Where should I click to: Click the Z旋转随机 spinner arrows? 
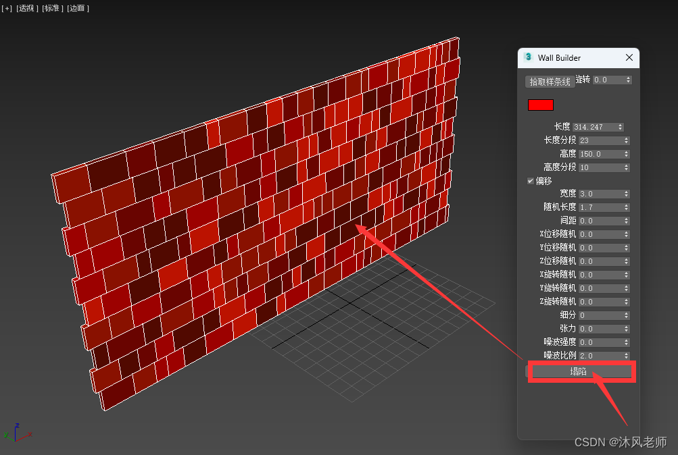(x=627, y=302)
